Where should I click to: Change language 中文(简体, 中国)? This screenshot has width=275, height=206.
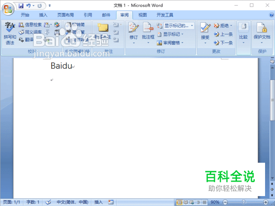pos(72,202)
